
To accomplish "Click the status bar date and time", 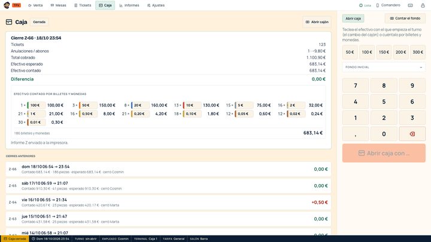I will [x=50, y=238].
